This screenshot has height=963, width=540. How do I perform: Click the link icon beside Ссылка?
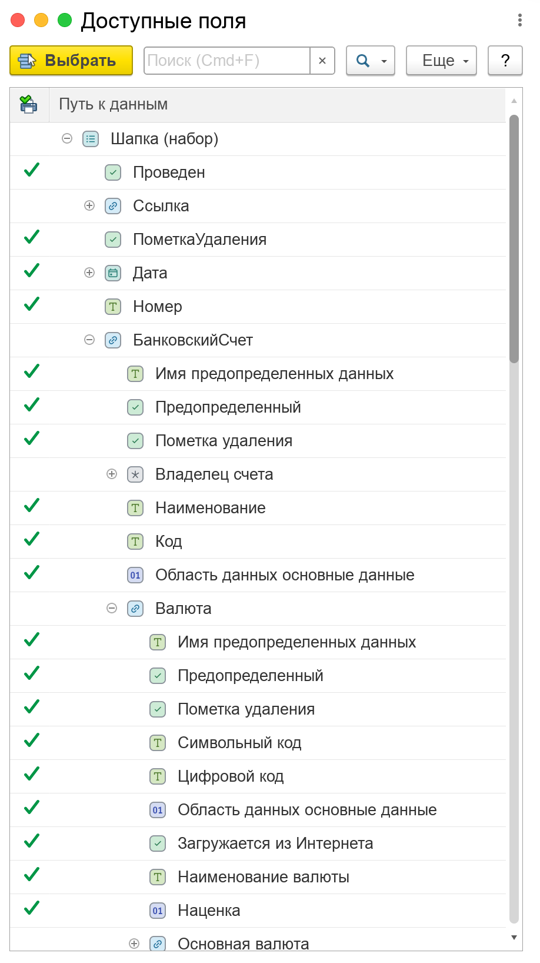(x=113, y=206)
